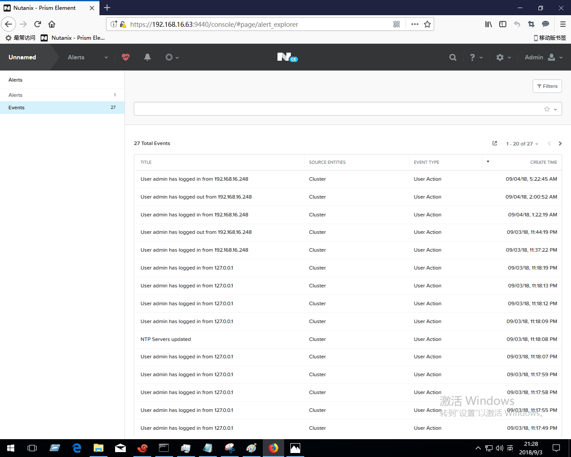Open File Explorer from the taskbar
Screen dimensions: 571x457
98,448
